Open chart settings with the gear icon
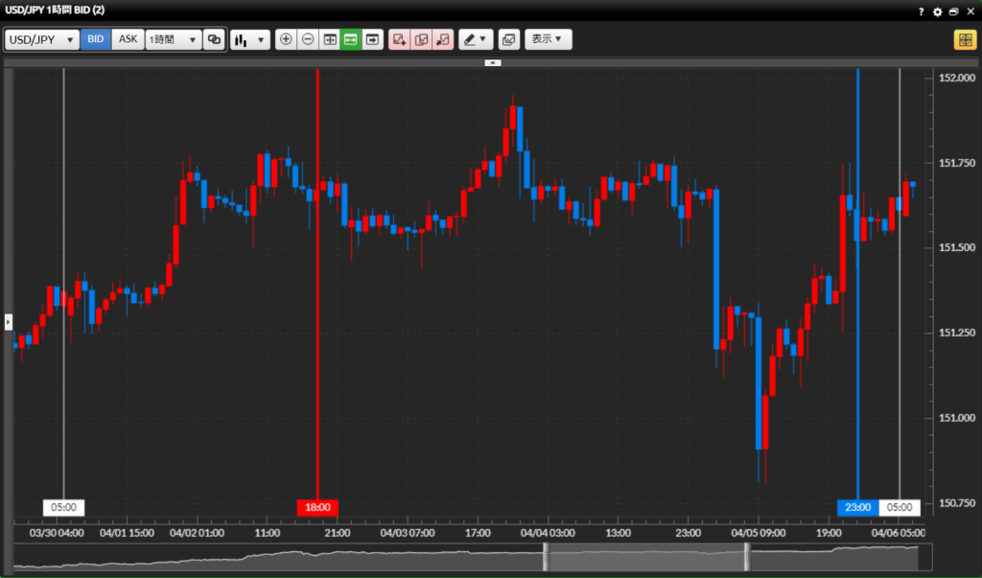Viewport: 982px width, 578px height. pyautogui.click(x=938, y=11)
